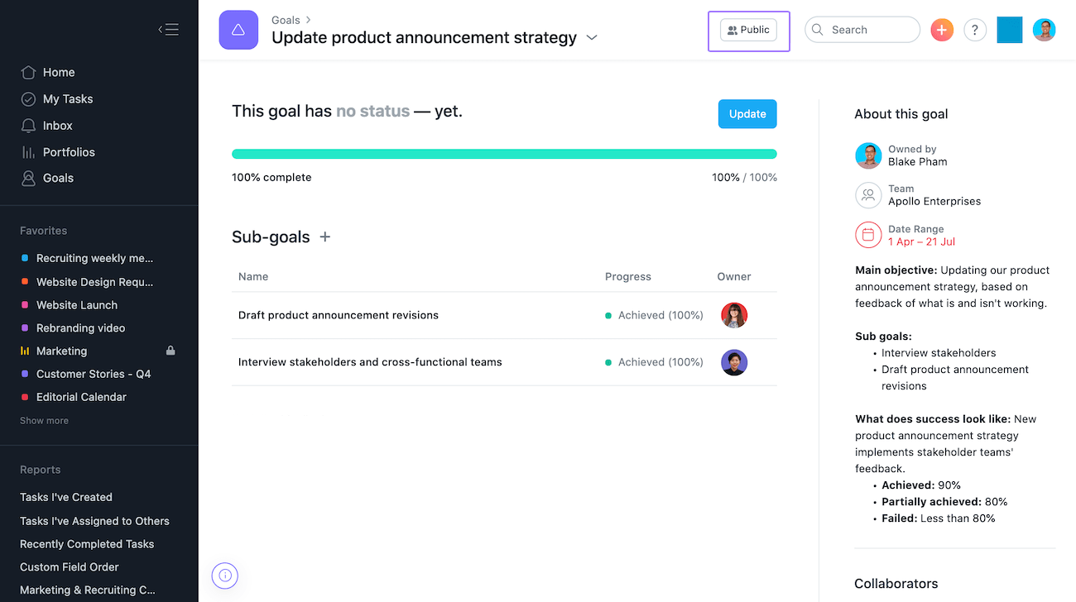Screen dimensions: 1076x602
Task: Click the orange plus quick-add button
Action: [942, 30]
